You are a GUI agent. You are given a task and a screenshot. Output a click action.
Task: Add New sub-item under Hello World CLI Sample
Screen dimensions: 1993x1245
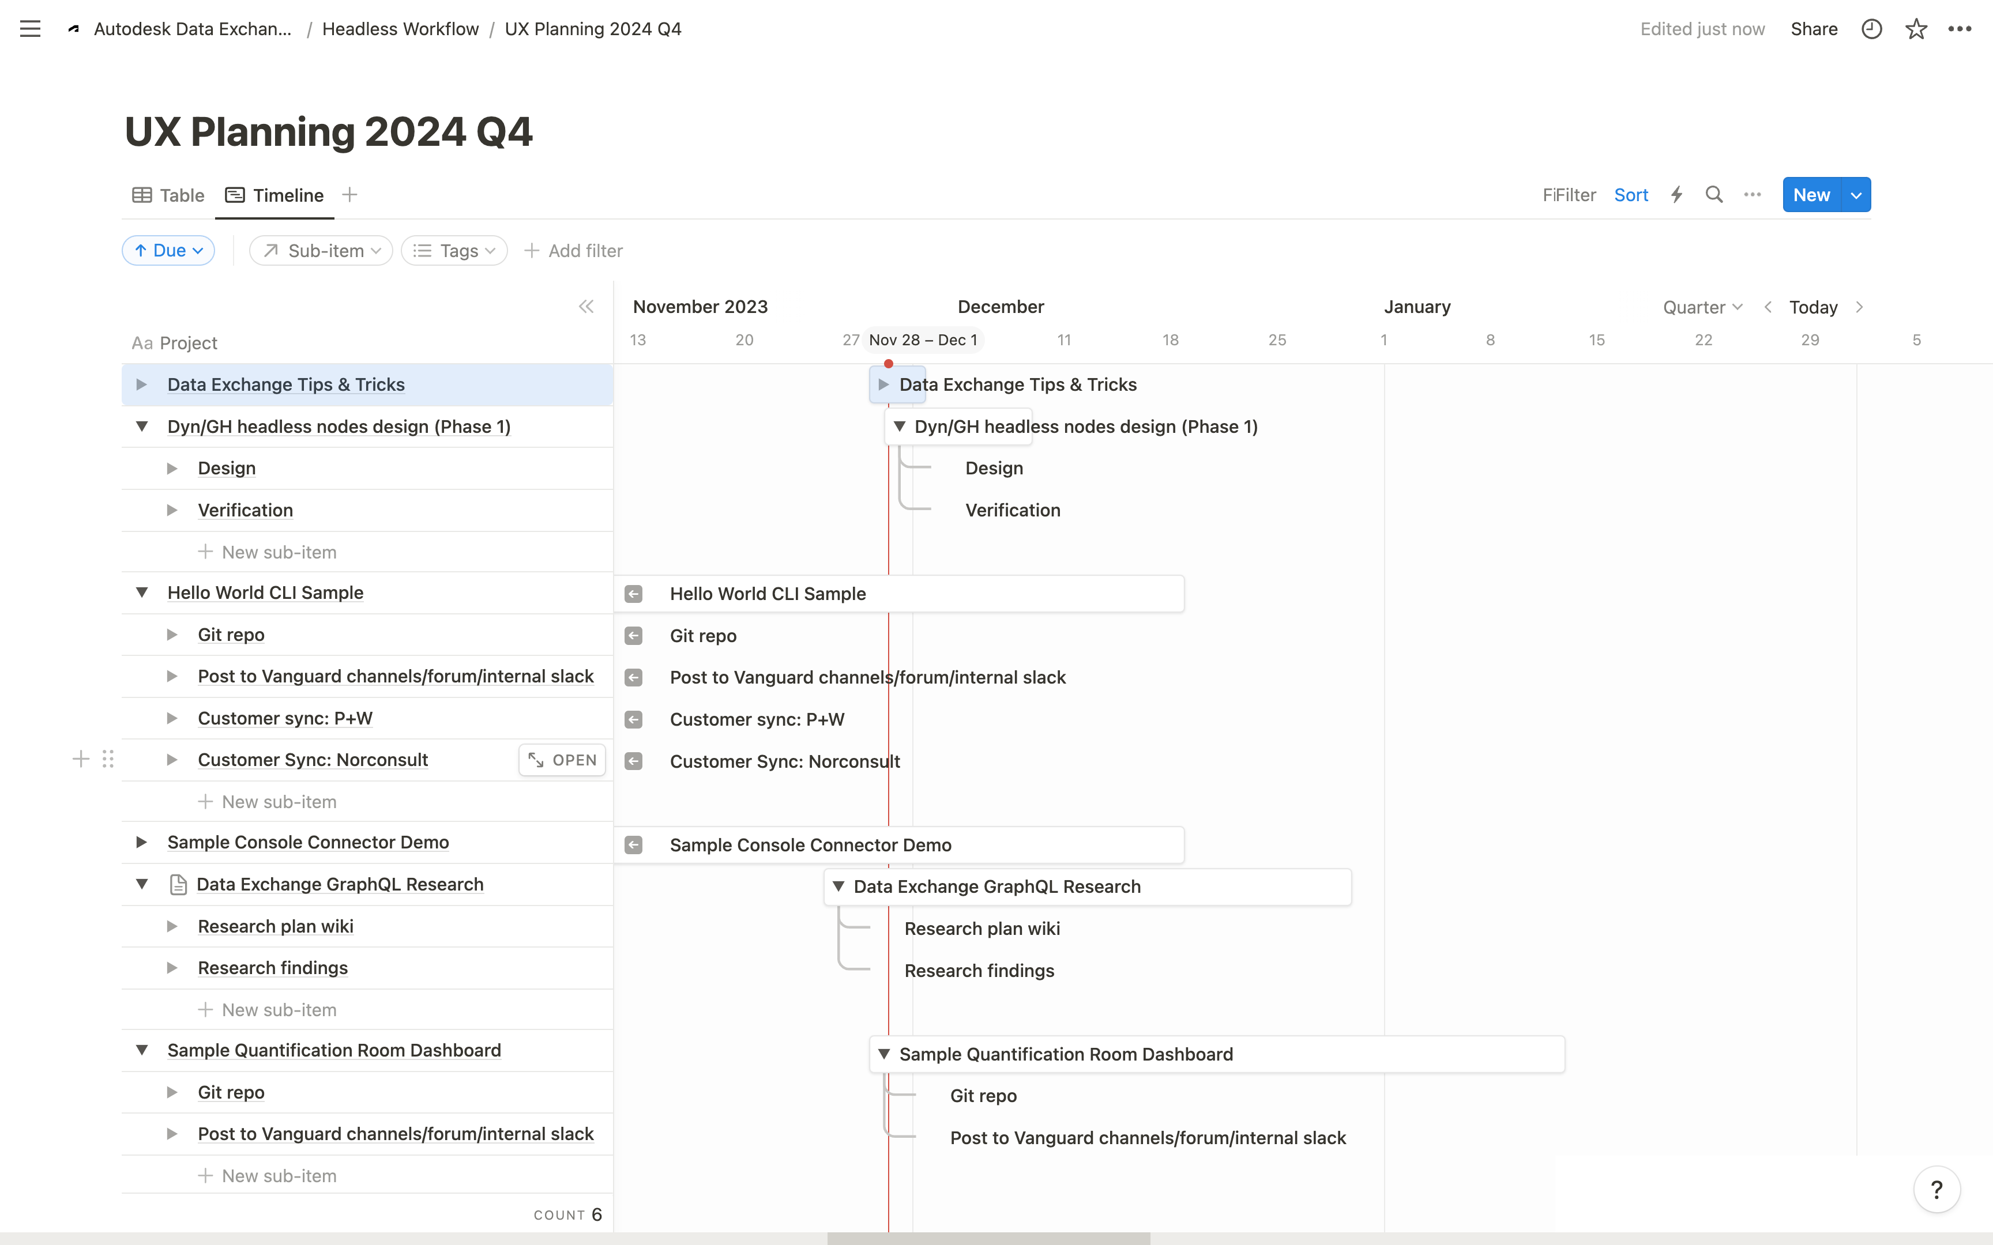(268, 802)
